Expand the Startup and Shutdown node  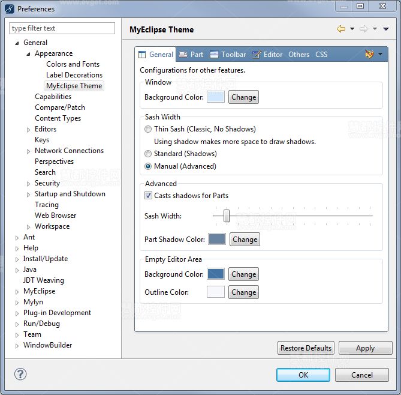28,194
